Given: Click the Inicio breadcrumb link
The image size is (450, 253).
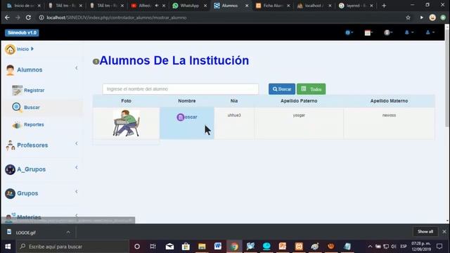Looking at the screenshot, I should point(22,49).
